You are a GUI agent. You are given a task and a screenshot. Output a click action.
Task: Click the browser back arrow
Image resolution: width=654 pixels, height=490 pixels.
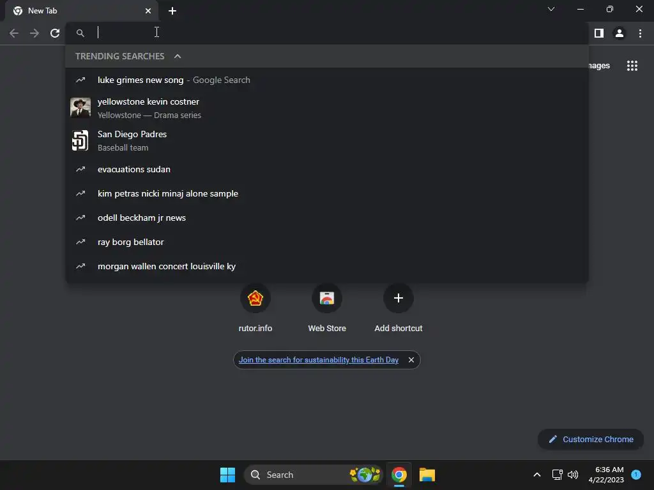pos(14,33)
